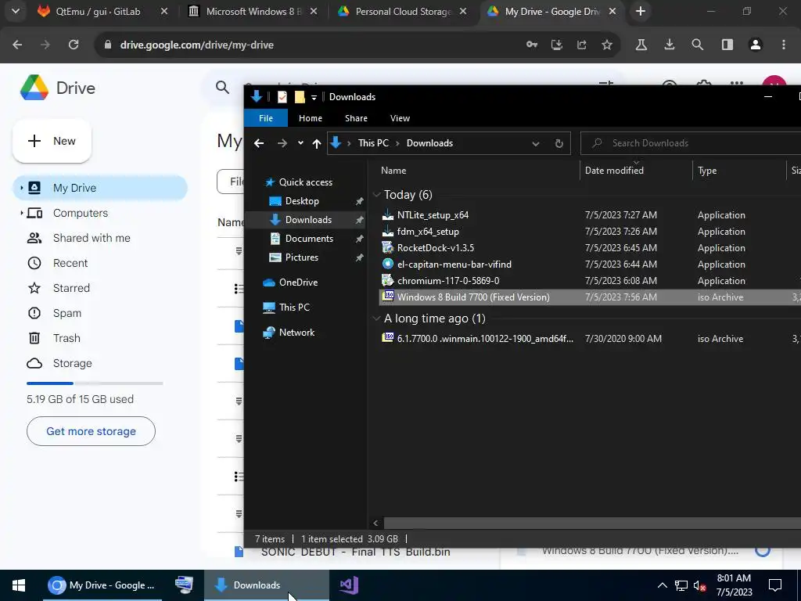
Task: Open Chrome downloads tray icon
Action: pos(670,45)
